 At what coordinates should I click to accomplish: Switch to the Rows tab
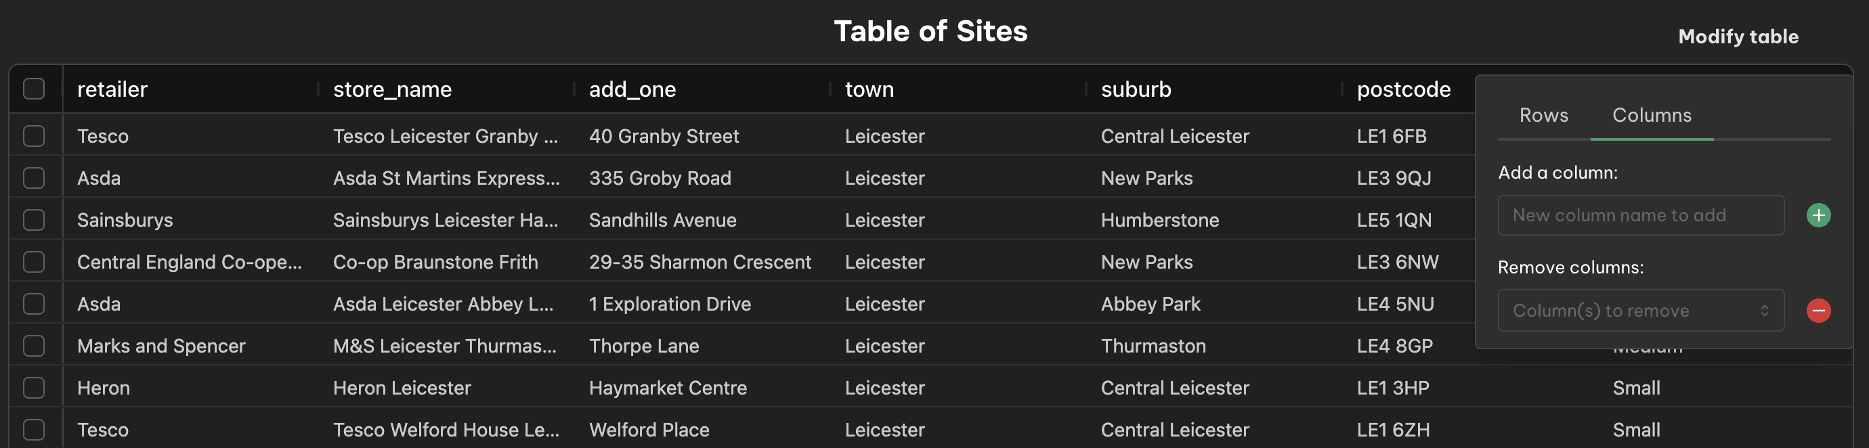[x=1543, y=115]
